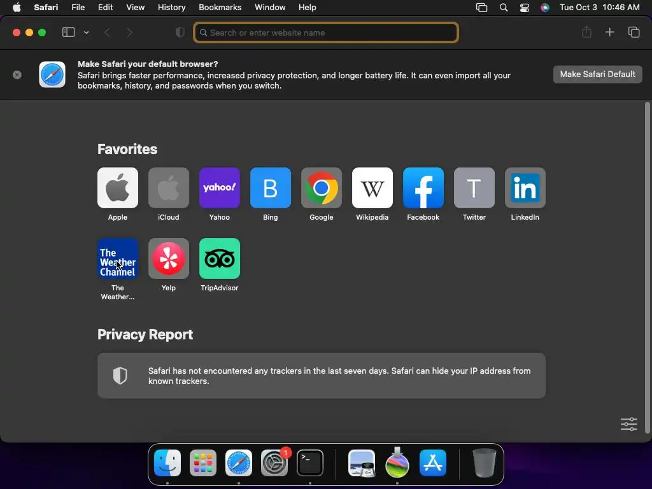The image size is (652, 489).
Task: Dismiss the default browser banner
Action: tap(17, 75)
